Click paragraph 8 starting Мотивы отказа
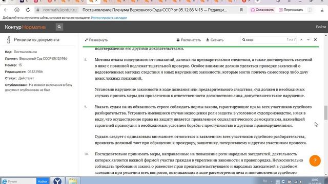The width and height of the screenshot is (328, 184). click(203, 69)
